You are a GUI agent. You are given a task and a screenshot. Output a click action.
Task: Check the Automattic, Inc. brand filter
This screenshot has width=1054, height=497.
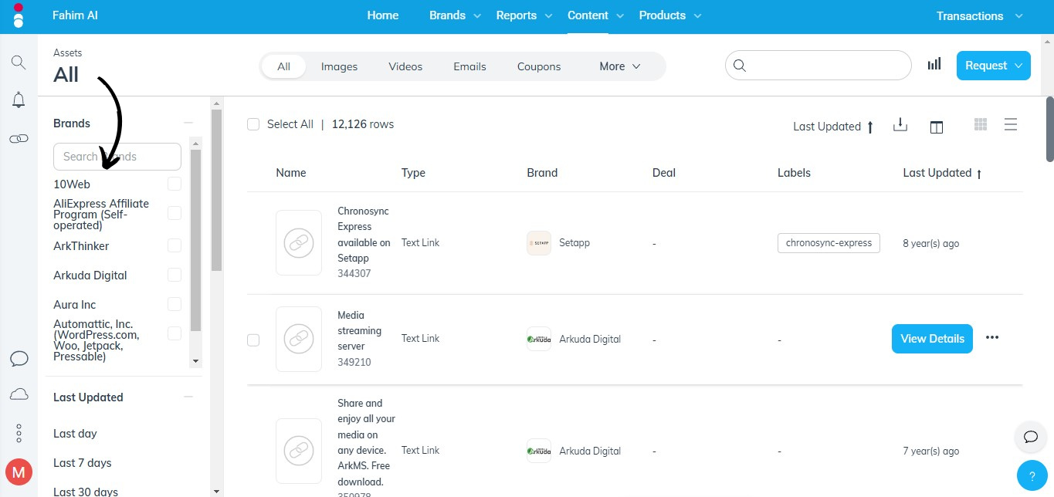pos(175,333)
